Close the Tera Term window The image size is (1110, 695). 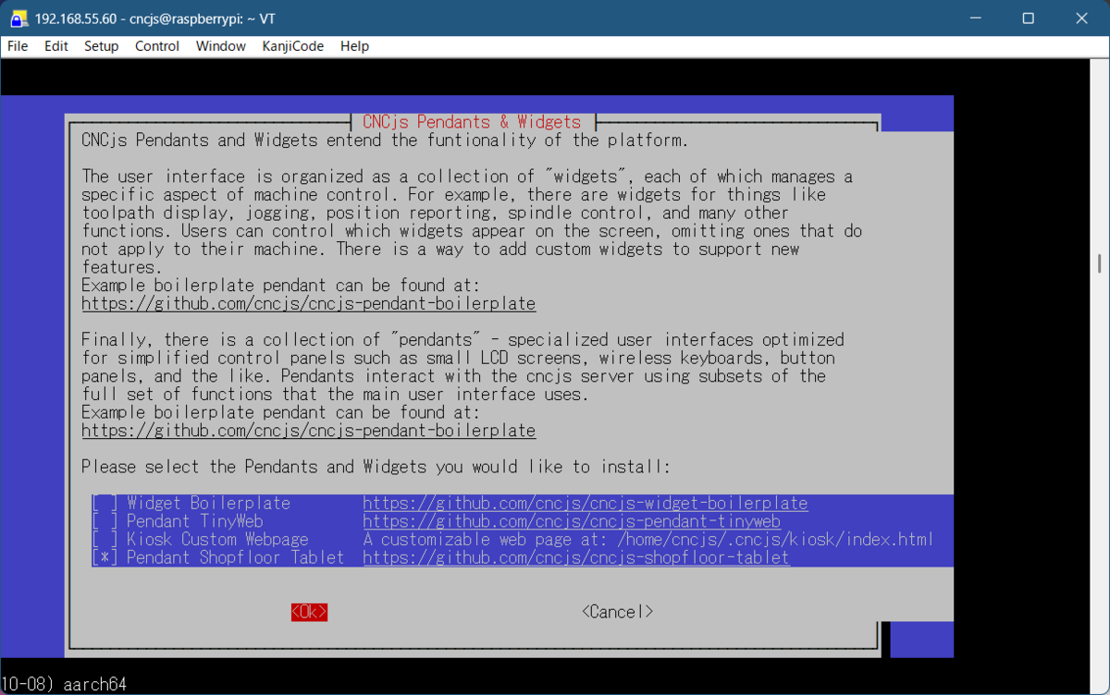1081,18
